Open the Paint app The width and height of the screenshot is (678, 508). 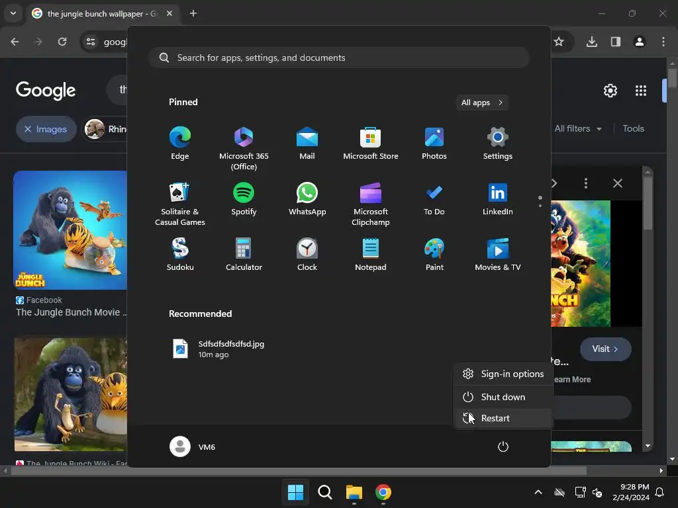(x=434, y=255)
